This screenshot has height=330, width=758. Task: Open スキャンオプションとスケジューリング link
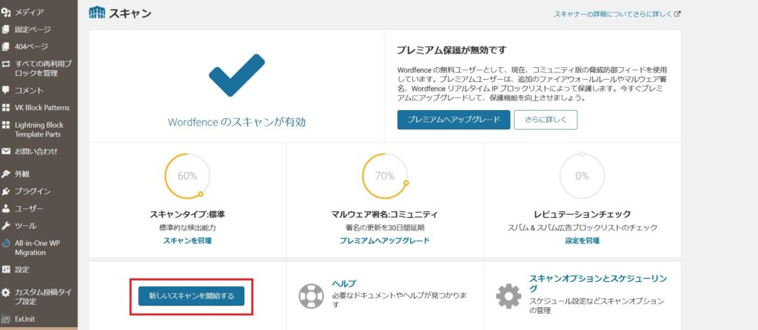click(x=598, y=283)
